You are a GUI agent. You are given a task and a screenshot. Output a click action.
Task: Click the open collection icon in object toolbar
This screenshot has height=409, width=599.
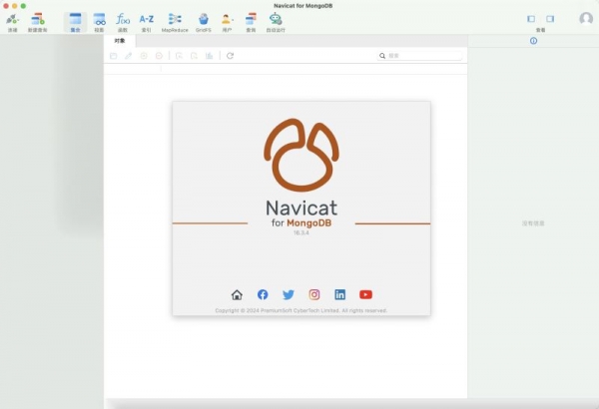tap(114, 56)
